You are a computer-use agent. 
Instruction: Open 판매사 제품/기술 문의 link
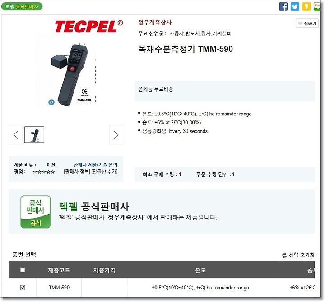[x=95, y=165]
